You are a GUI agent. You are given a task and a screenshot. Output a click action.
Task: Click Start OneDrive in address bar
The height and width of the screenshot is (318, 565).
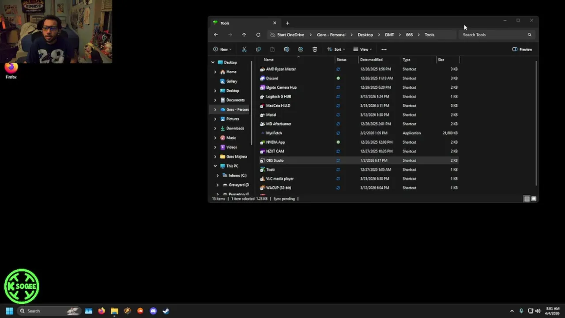pyautogui.click(x=290, y=34)
